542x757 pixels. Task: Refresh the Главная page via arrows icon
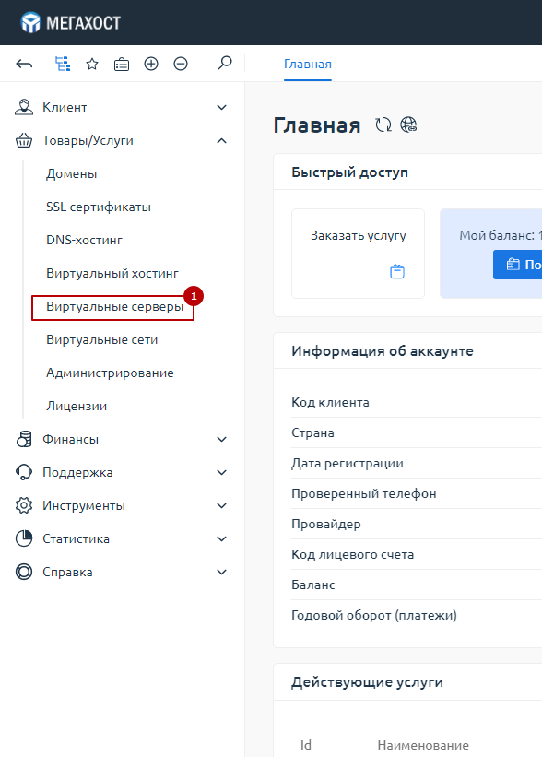click(383, 125)
